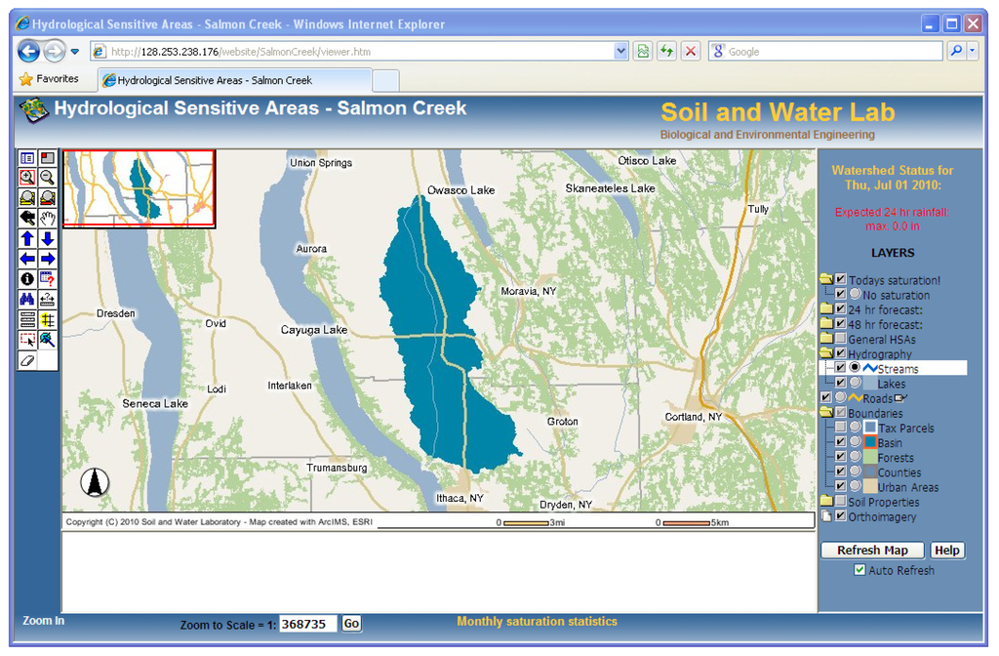Click the Refresh Map button
999x656 pixels.
click(872, 551)
